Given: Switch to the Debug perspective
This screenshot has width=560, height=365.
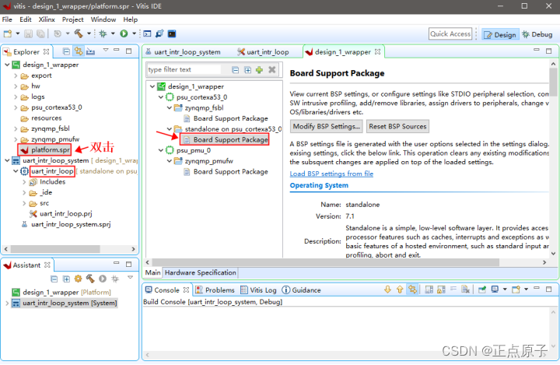Looking at the screenshot, I should click(x=537, y=34).
